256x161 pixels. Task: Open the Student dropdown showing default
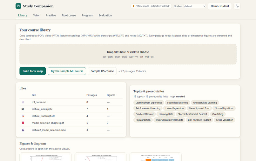tap(195, 6)
